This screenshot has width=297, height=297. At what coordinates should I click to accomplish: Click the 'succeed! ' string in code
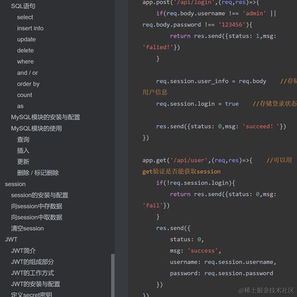click(x=261, y=127)
